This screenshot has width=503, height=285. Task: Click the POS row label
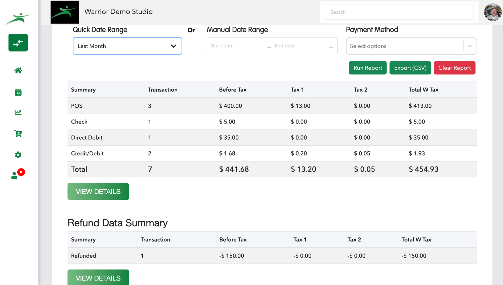[77, 106]
